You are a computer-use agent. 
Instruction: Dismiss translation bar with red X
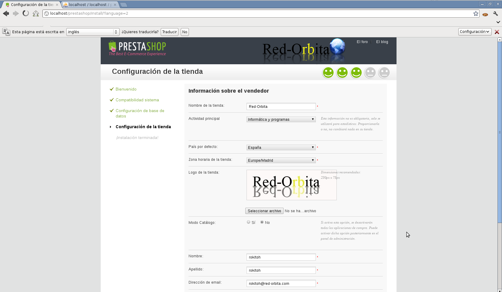pos(497,32)
